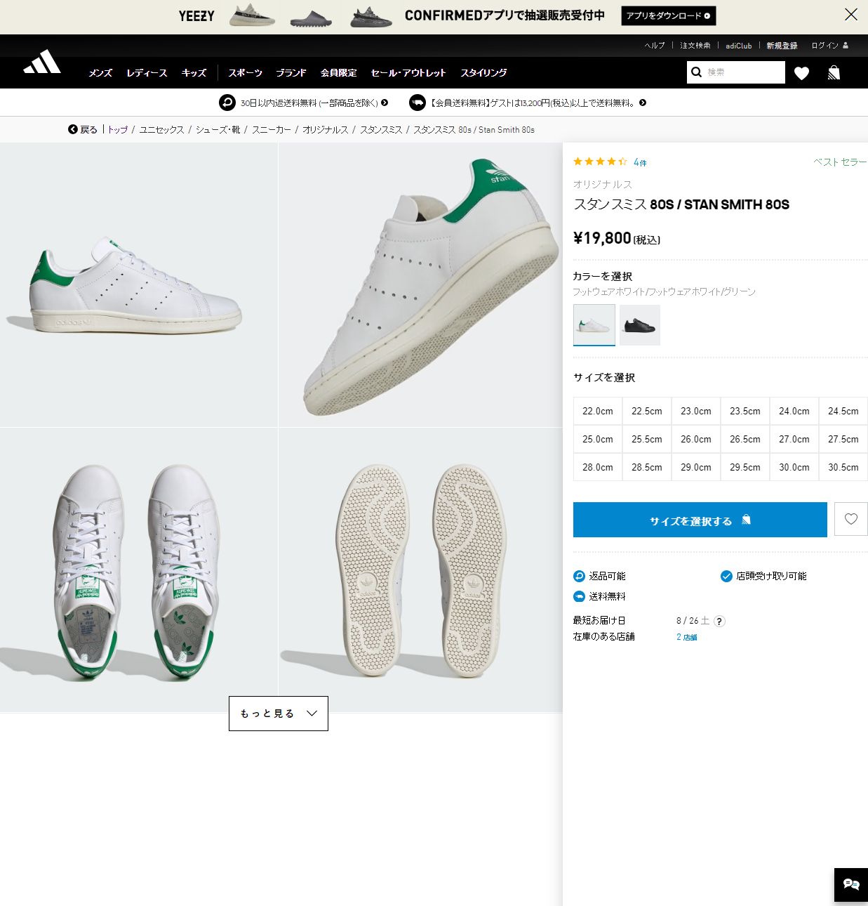Open the wishlist heart icon in header
The image size is (868, 906).
[x=801, y=73]
